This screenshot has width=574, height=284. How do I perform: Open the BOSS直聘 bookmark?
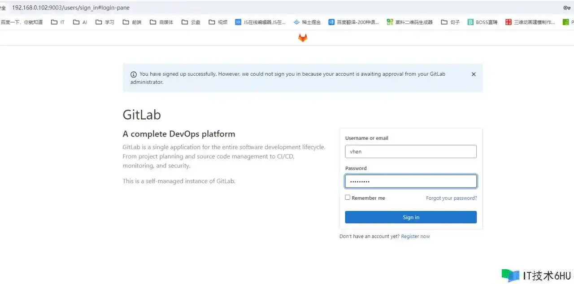coord(483,22)
